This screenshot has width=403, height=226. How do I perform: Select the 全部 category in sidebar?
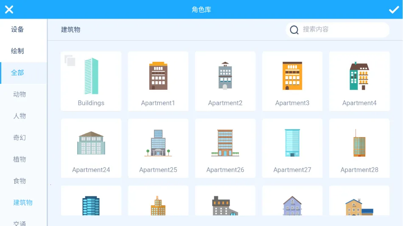tap(18, 73)
